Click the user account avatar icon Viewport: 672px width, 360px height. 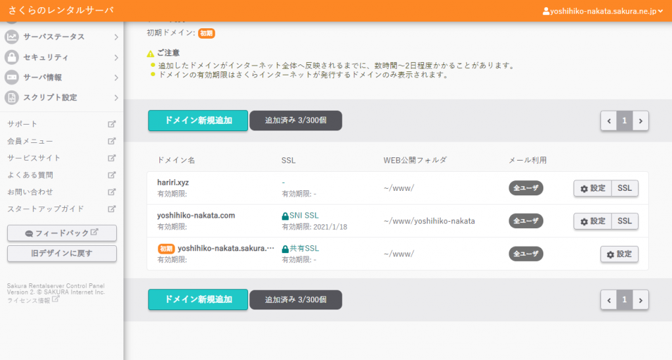point(546,11)
